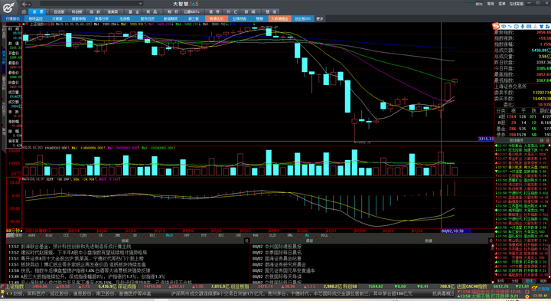The image size is (551, 301).
Task: Switch to the 基金 tab
Action: pyautogui.click(x=133, y=11)
